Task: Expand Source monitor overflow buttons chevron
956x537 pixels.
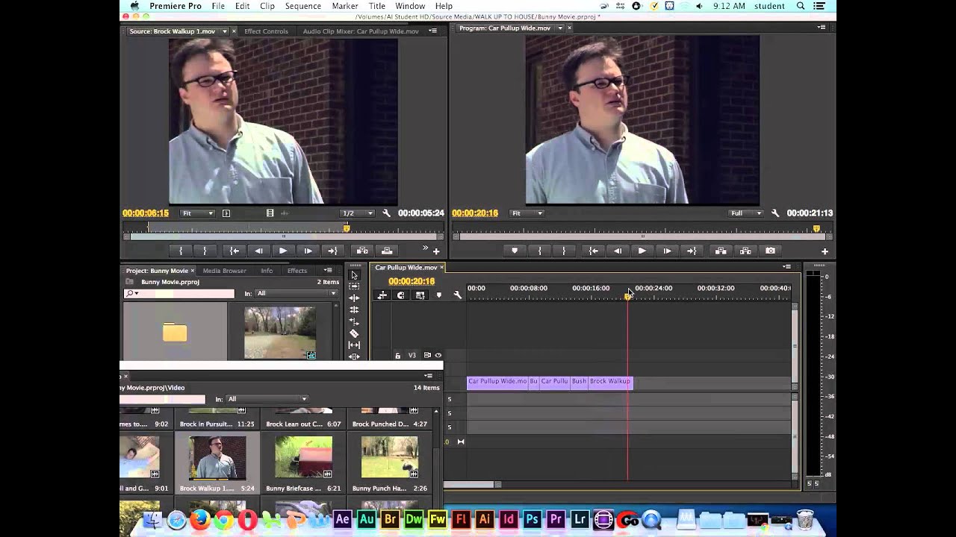Action: [426, 248]
